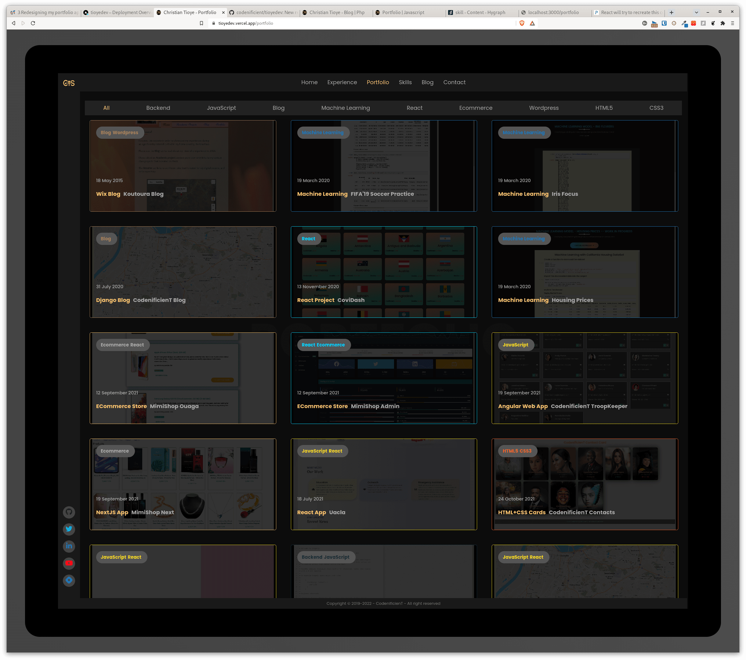Screen dimensions: 746x660
Task: Open Brave Shields lion icon
Action: (x=522, y=23)
